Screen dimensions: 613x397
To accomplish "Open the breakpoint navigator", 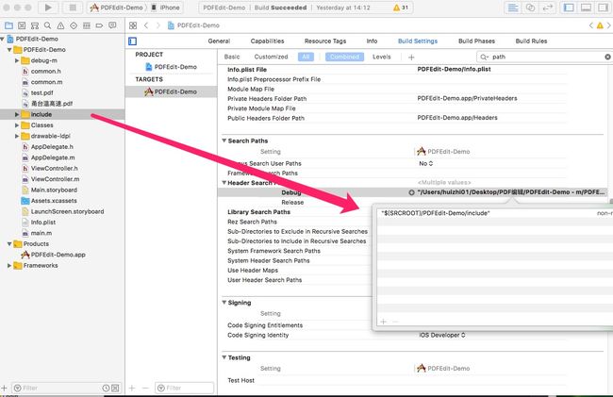I will click(99, 25).
